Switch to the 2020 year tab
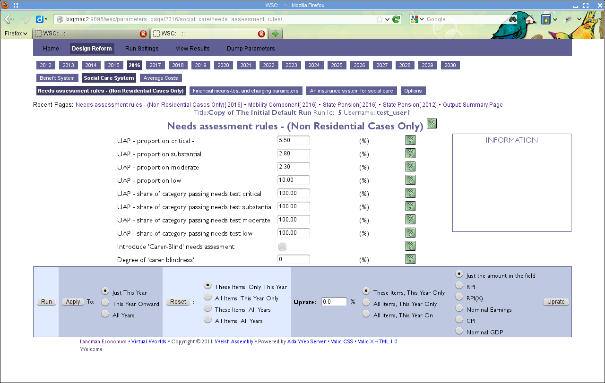Image resolution: width=605 pixels, height=383 pixels. (x=223, y=65)
